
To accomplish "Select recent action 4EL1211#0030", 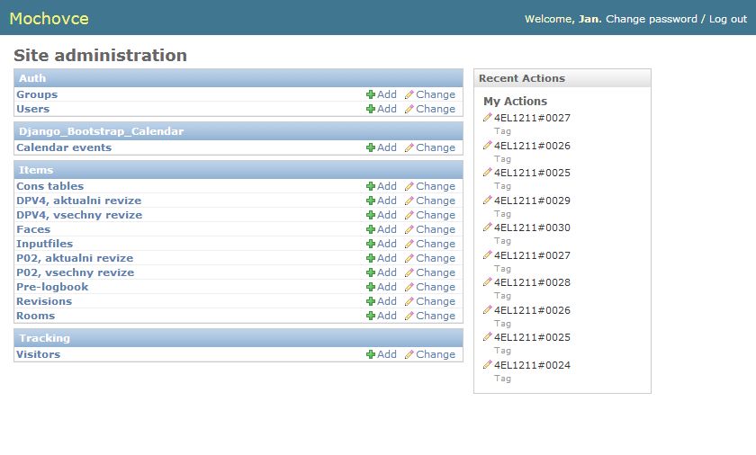I will tap(532, 227).
